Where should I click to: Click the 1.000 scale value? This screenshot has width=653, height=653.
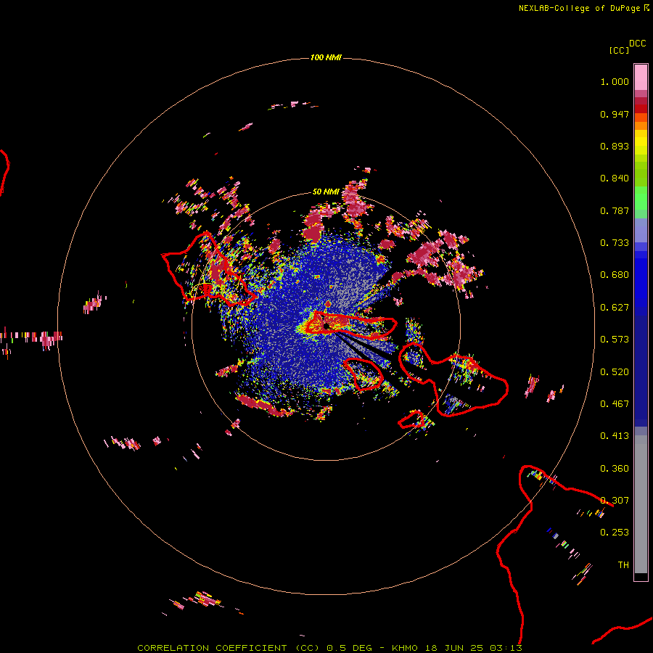click(615, 81)
